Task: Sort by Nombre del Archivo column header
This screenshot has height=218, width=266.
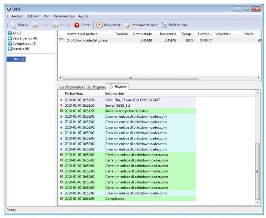Action: (x=82, y=34)
